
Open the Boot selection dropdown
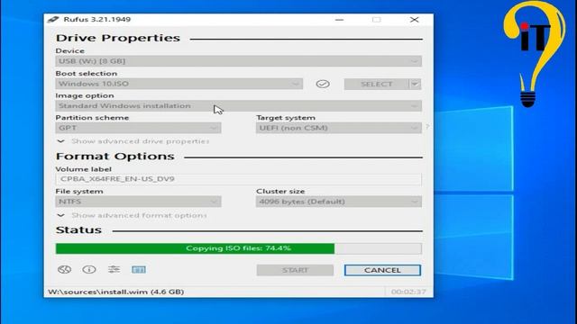pos(179,84)
